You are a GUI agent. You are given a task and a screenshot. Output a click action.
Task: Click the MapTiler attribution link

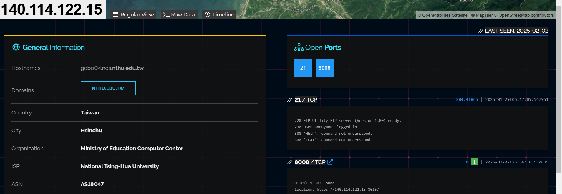tap(482, 15)
